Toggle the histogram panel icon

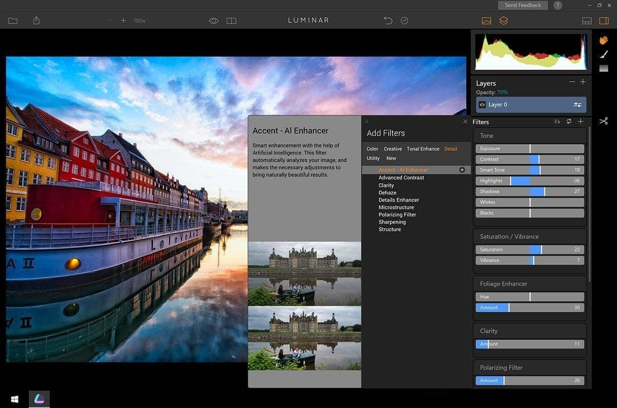tap(486, 21)
